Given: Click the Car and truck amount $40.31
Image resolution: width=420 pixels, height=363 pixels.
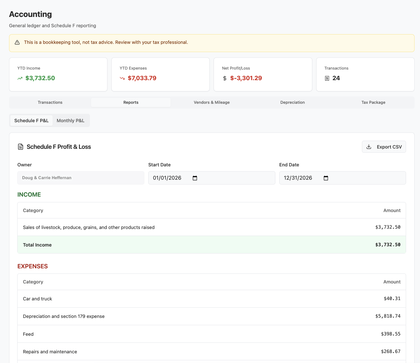Looking at the screenshot, I should pyautogui.click(x=392, y=299).
